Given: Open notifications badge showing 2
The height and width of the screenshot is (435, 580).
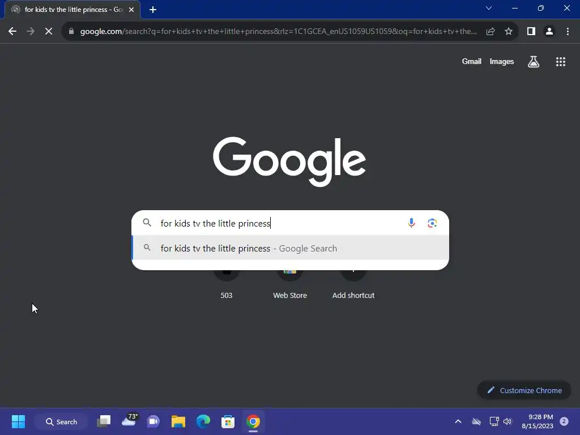Looking at the screenshot, I should coord(564,421).
